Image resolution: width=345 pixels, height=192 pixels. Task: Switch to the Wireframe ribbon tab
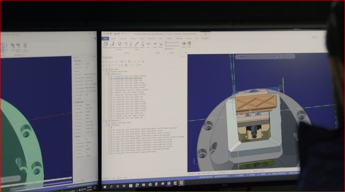point(123,38)
